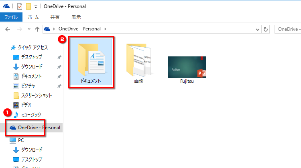Click the pin icon beside ドキュメント

point(59,76)
